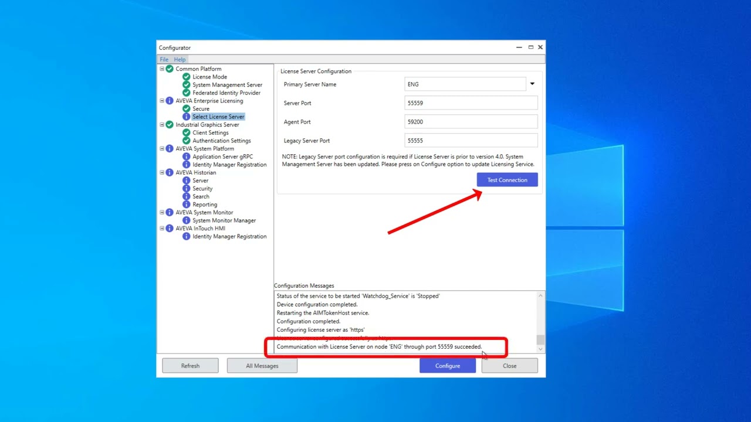Collapse AVEVA System Platform tree node

[162, 149]
